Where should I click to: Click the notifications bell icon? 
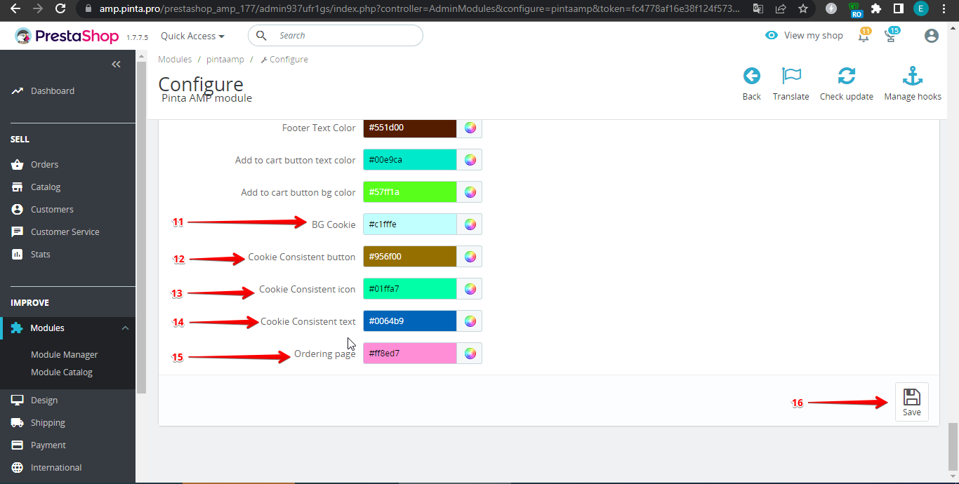click(x=864, y=36)
